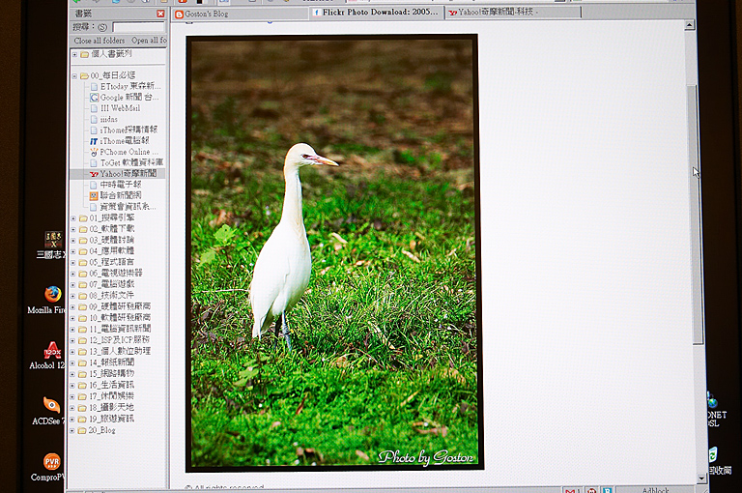This screenshot has width=742, height=493.
Task: Open the Mozilla Firefox desktop icon
Action: 52,295
